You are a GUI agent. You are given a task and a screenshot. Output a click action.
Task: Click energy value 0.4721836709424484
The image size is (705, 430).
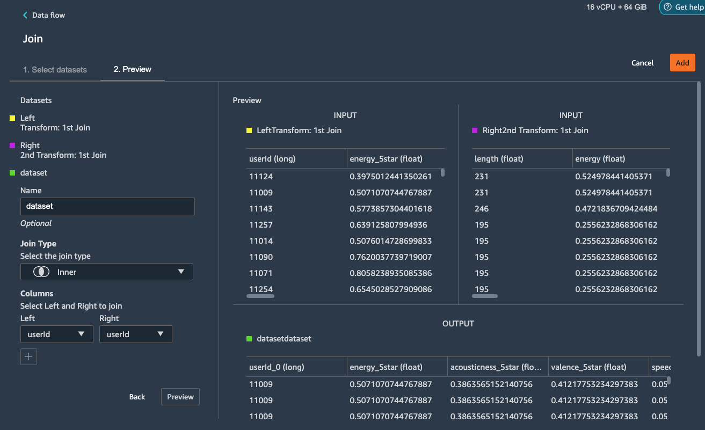coord(616,209)
